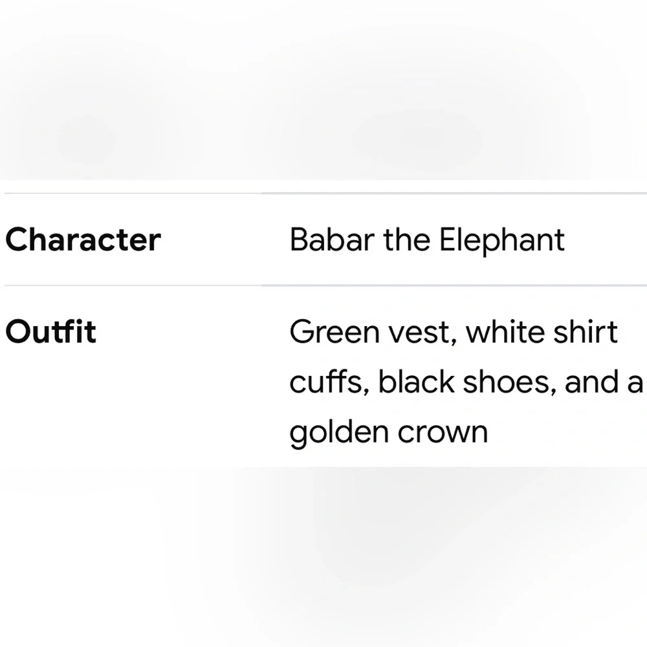This screenshot has width=647, height=647.
Task: Click the word "golden" in the outfit description
Action: click(339, 433)
